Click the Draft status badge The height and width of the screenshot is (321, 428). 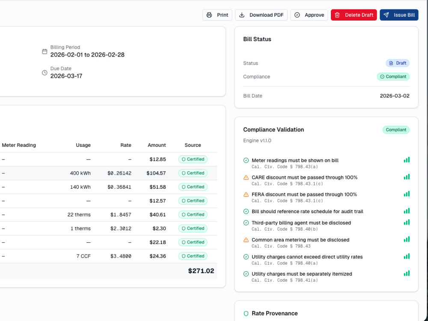click(398, 63)
